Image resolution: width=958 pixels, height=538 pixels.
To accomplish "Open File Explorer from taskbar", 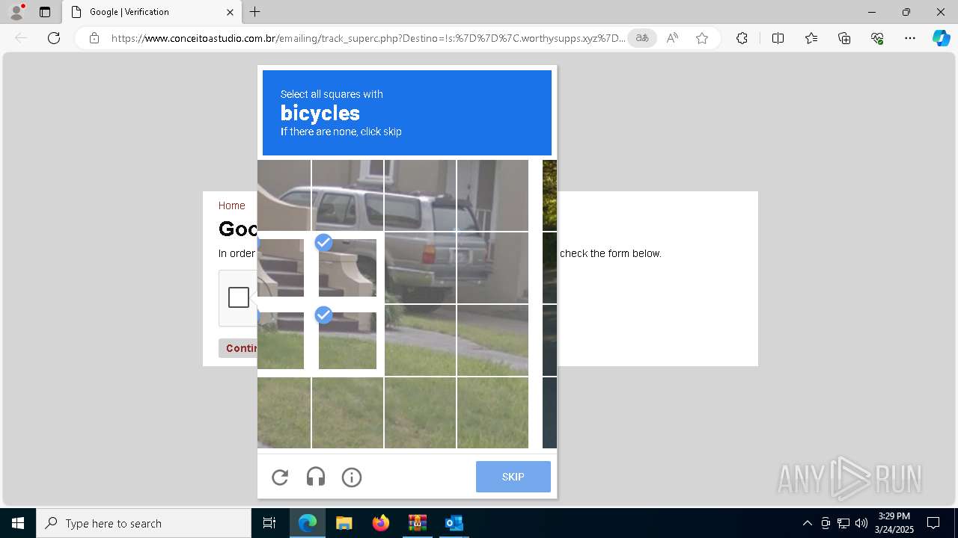I will (344, 523).
